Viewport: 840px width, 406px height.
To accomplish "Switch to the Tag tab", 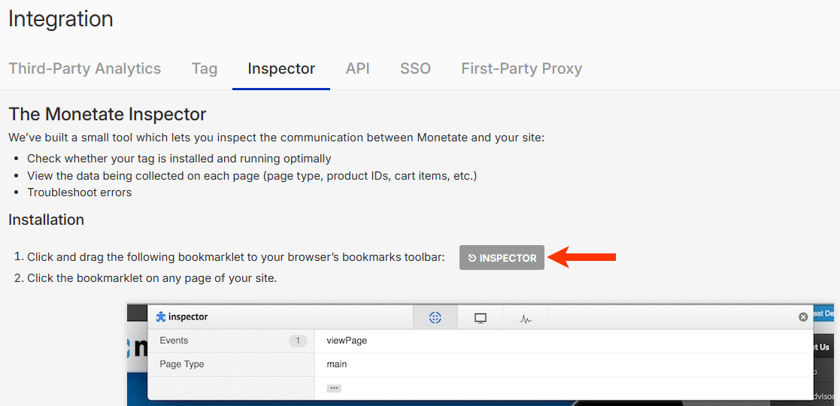I will (205, 68).
